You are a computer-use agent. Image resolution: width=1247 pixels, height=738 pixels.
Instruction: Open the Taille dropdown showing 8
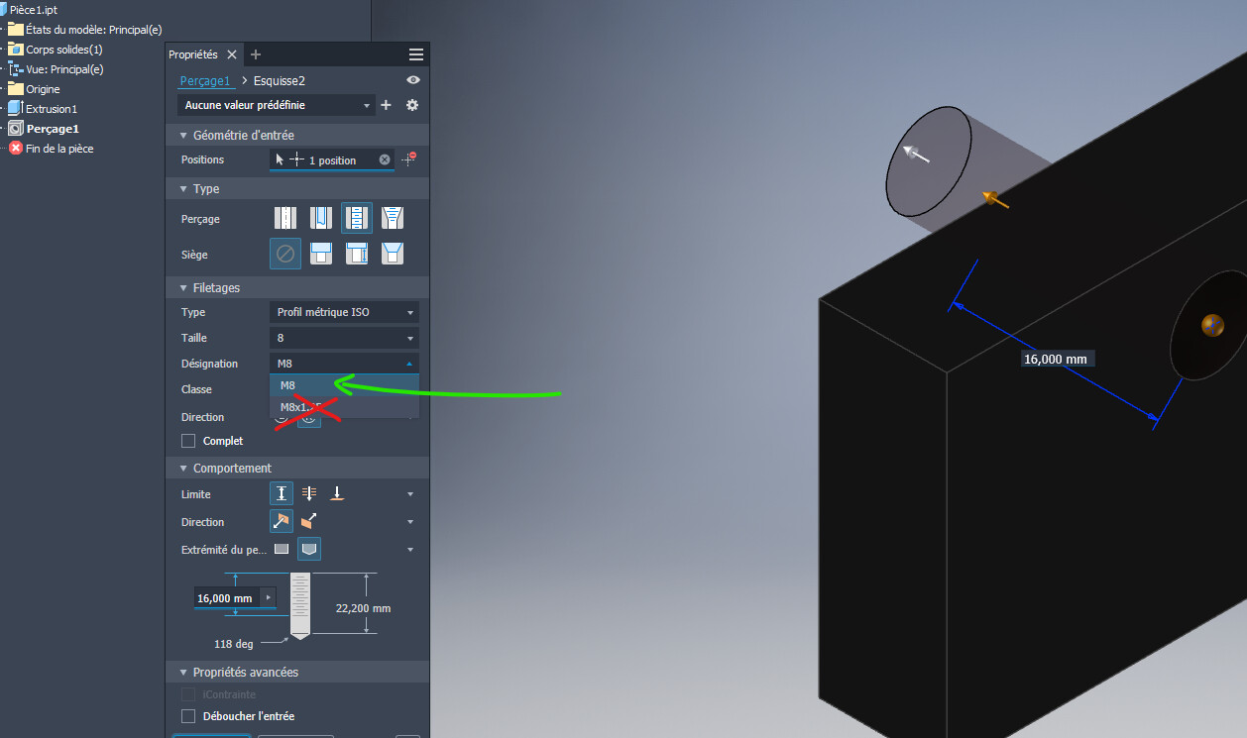tap(344, 338)
